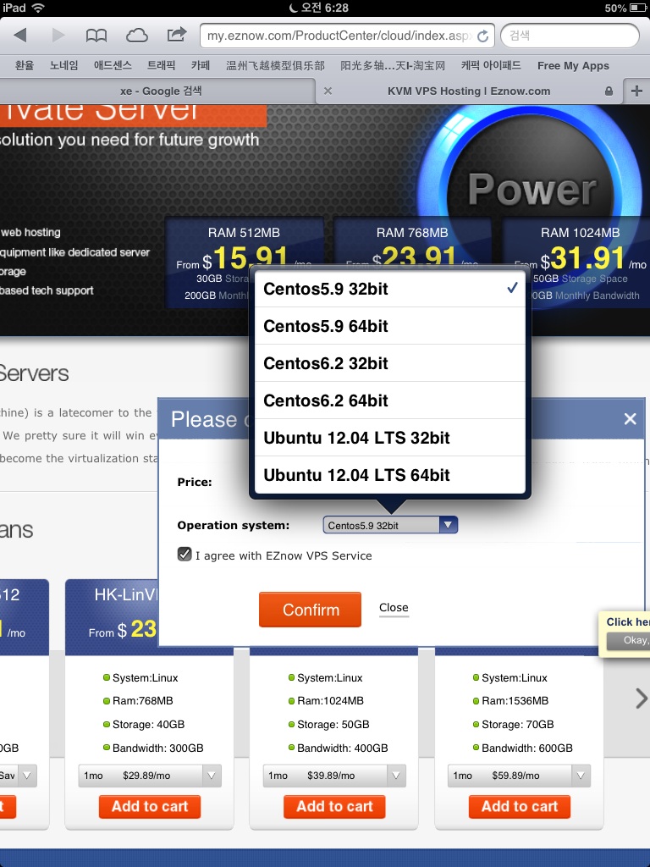Add the 1024MB plan to cart
This screenshot has width=650, height=867.
pyautogui.click(x=334, y=807)
